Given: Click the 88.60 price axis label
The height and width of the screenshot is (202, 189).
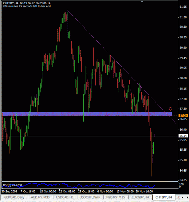Looking at the screenshot, I should point(183,78).
